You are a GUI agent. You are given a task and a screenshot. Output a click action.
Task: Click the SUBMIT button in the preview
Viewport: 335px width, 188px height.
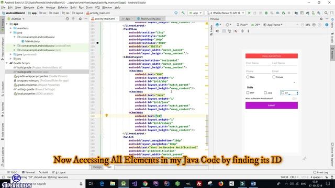point(272,105)
